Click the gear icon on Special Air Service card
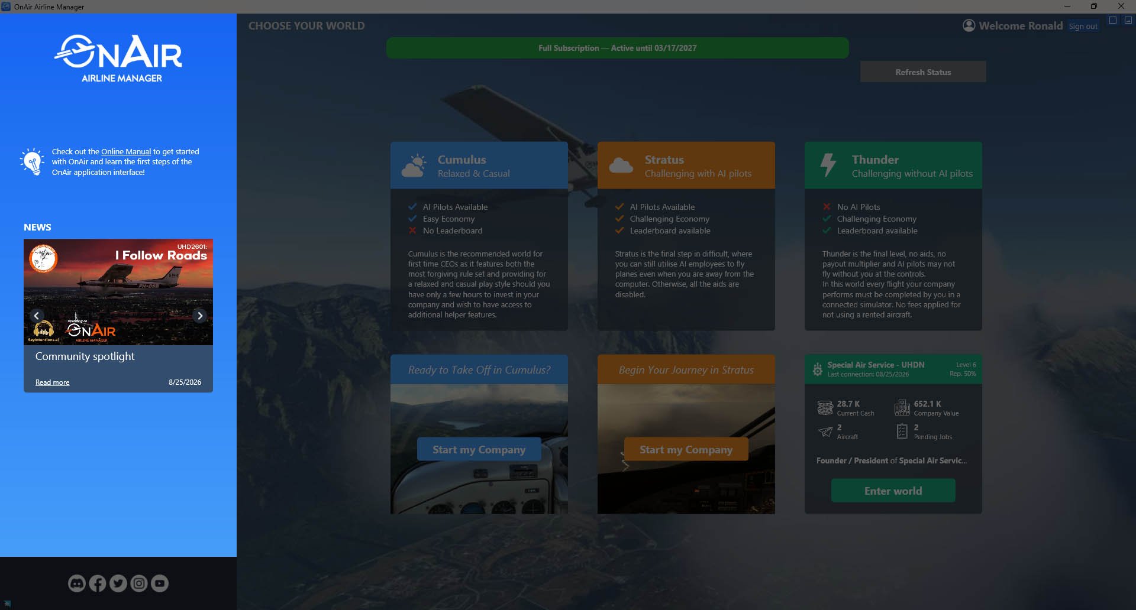 pyautogui.click(x=817, y=369)
